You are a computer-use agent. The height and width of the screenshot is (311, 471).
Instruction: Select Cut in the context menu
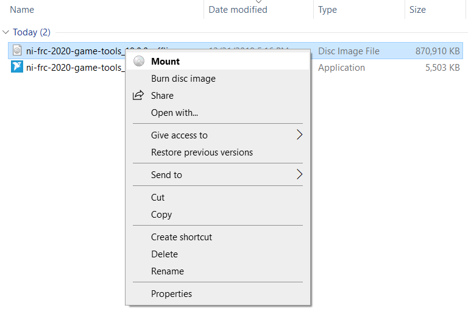[x=158, y=198]
